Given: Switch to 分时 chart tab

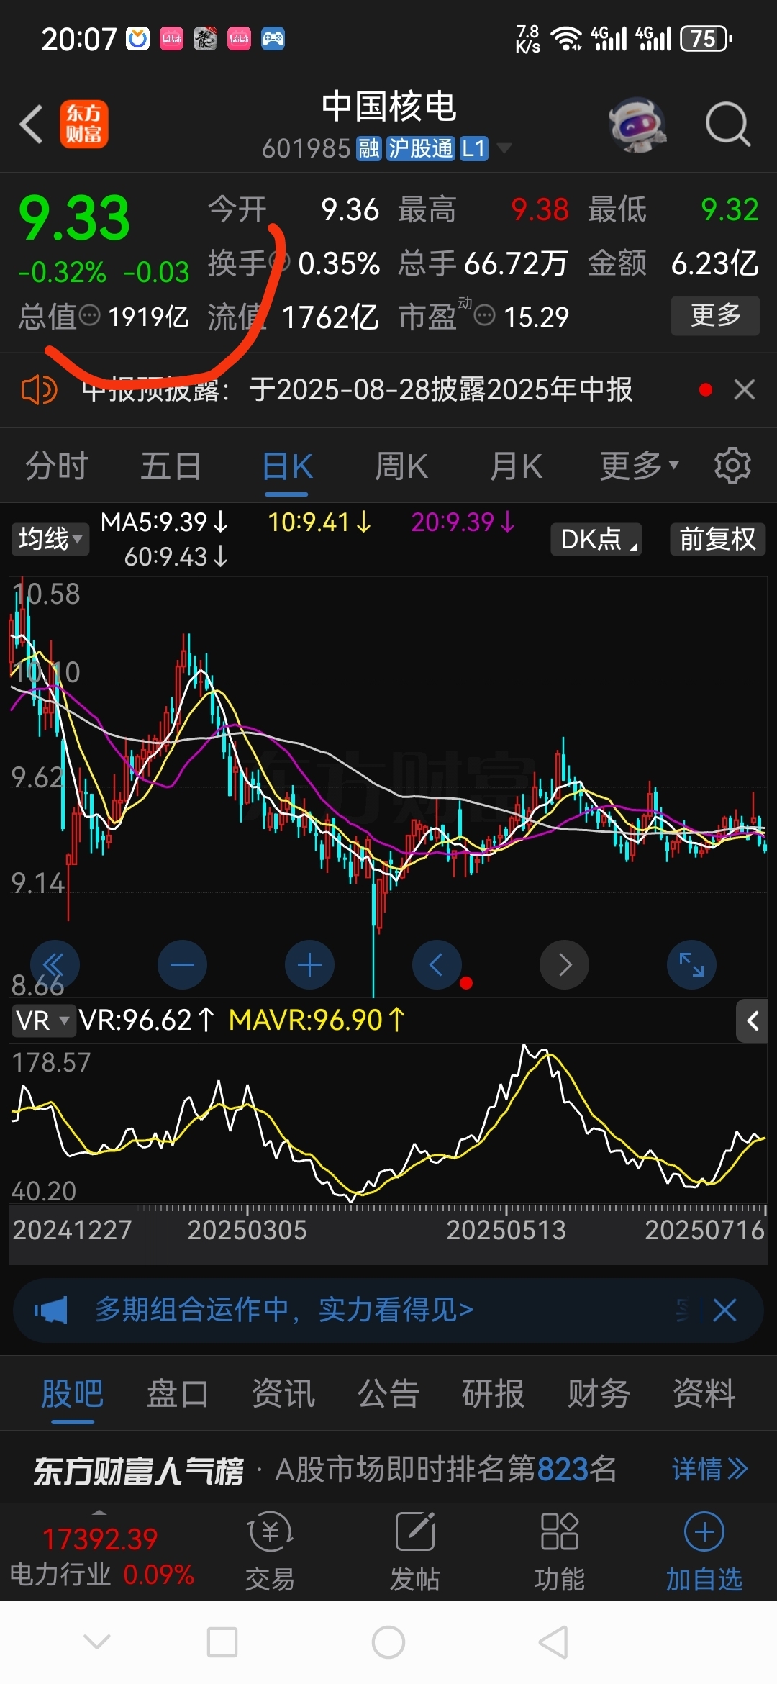Looking at the screenshot, I should click(x=57, y=466).
